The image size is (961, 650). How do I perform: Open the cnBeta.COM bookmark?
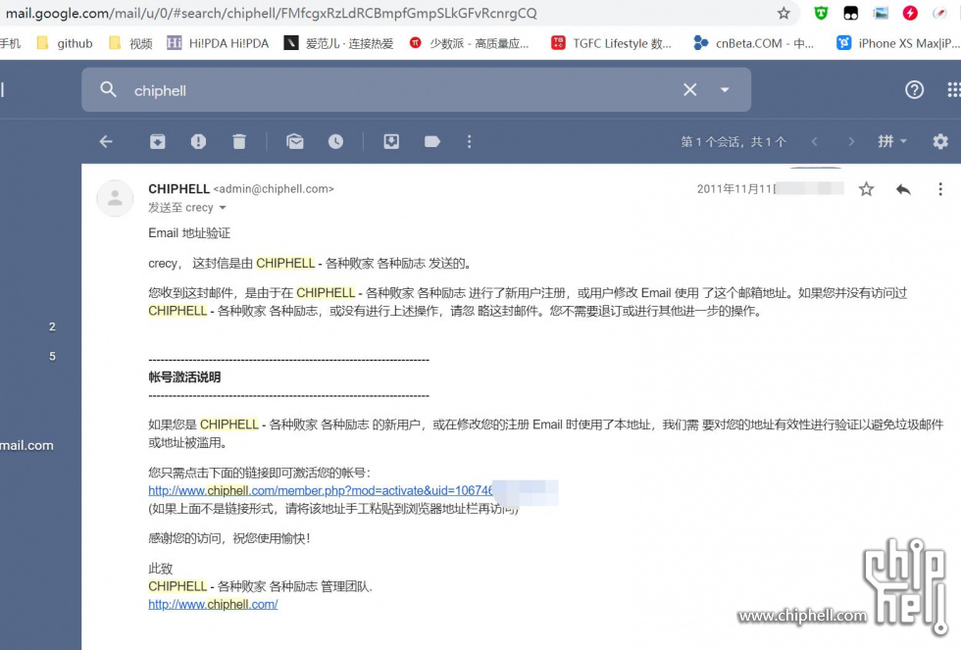tap(754, 43)
